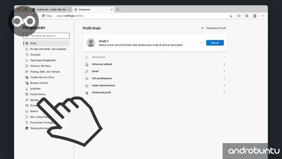Image resolution: width=282 pixels, height=159 pixels.
Task: Click the Family Safety icon
Action: [27, 94]
